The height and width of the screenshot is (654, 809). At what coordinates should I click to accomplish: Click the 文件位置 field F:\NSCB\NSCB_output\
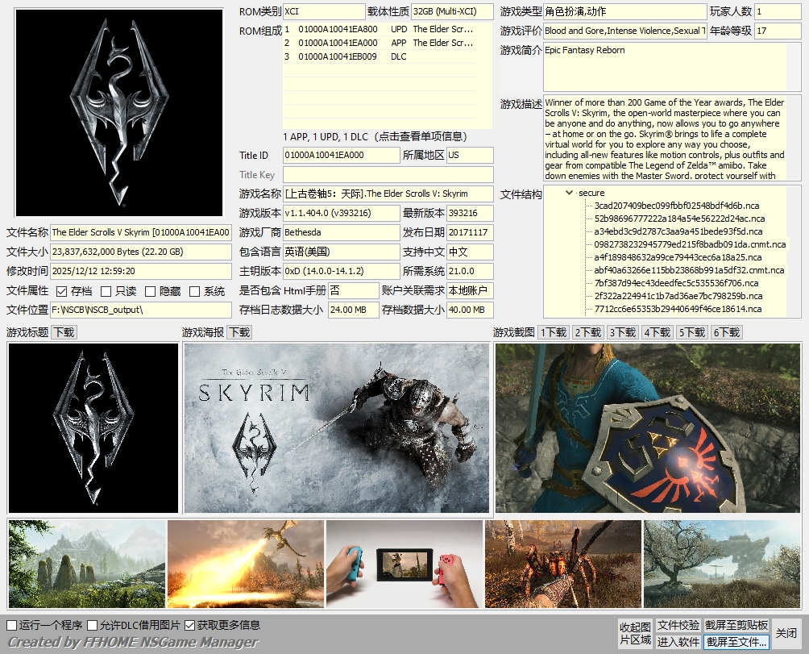click(x=141, y=310)
